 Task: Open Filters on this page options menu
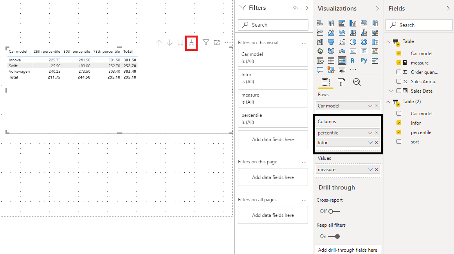(304, 163)
